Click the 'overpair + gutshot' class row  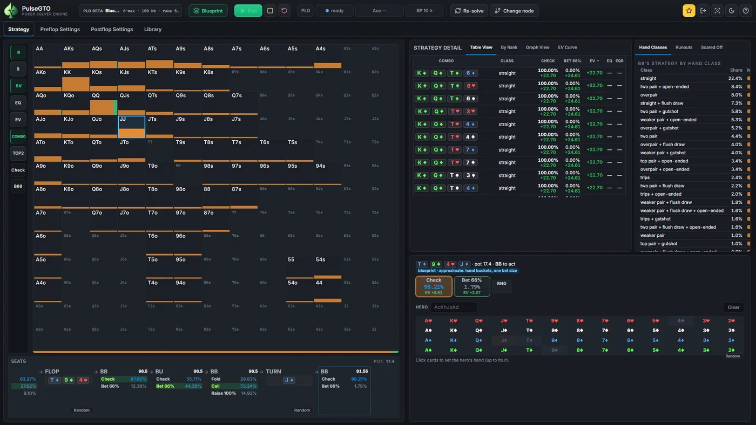point(691,128)
